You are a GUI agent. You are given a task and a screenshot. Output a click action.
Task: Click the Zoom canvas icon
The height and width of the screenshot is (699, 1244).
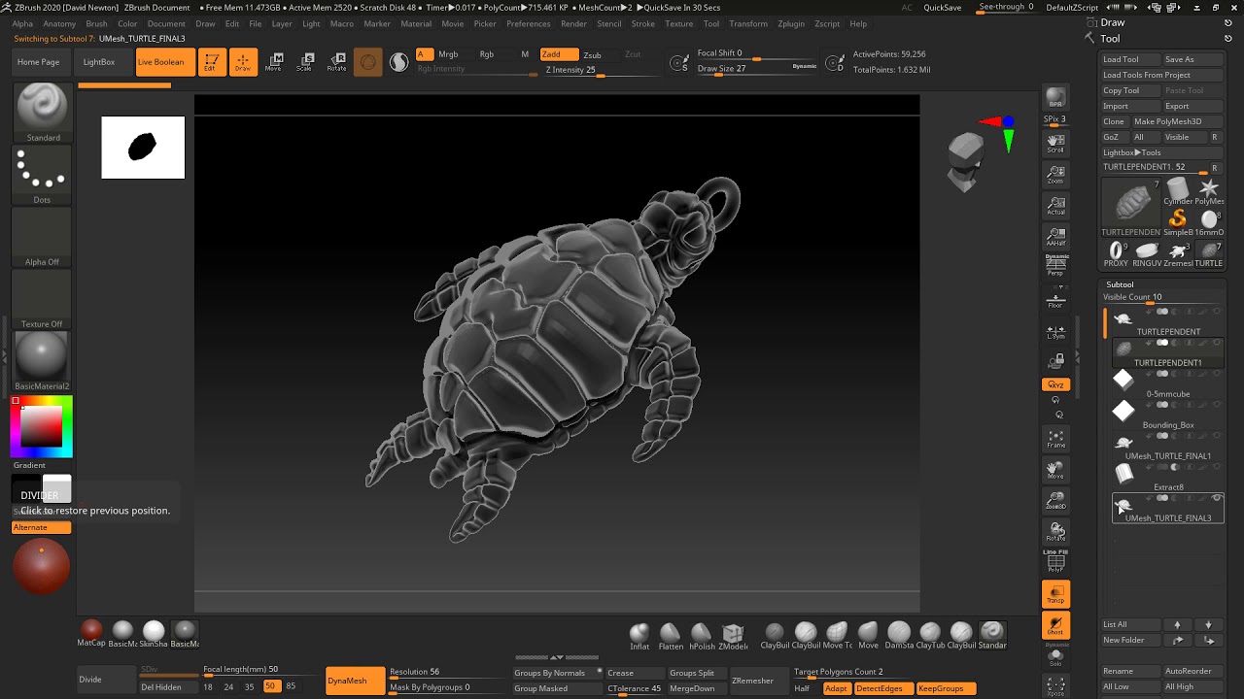tap(1055, 175)
